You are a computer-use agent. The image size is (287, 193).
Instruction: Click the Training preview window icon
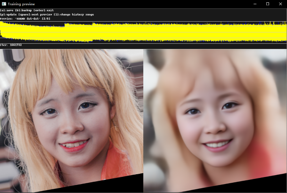[4, 4]
